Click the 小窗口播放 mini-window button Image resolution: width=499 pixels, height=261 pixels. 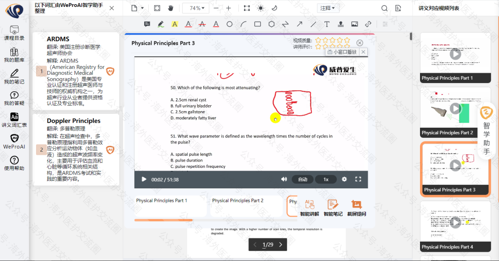(x=342, y=52)
